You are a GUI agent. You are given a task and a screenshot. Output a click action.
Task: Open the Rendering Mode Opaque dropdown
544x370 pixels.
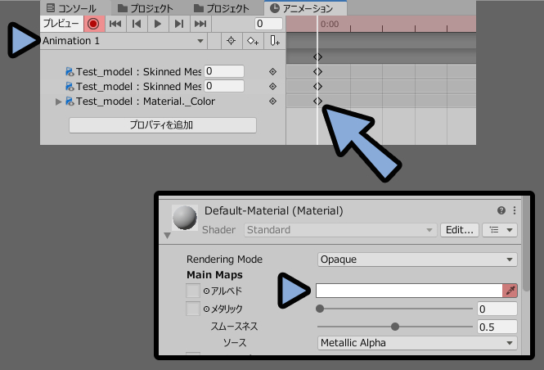click(417, 259)
